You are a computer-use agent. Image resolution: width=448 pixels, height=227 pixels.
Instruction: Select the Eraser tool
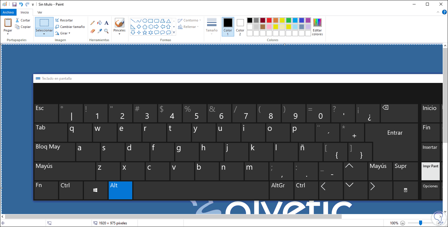click(92, 31)
